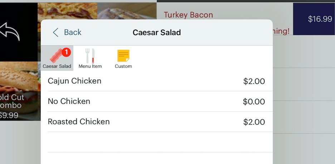Screen dimensions: 335x164
Task: Open the fork and knife Menu Item icon
Action: pyautogui.click(x=90, y=56)
